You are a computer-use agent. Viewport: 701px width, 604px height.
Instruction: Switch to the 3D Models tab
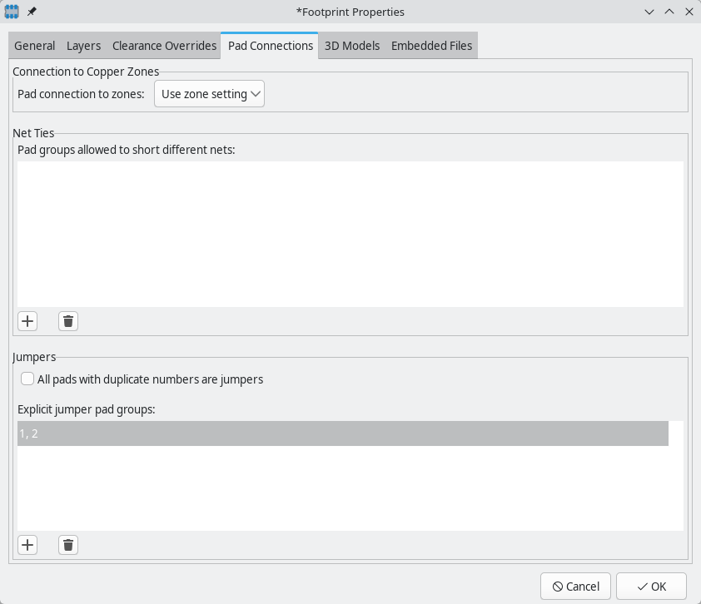coord(351,46)
